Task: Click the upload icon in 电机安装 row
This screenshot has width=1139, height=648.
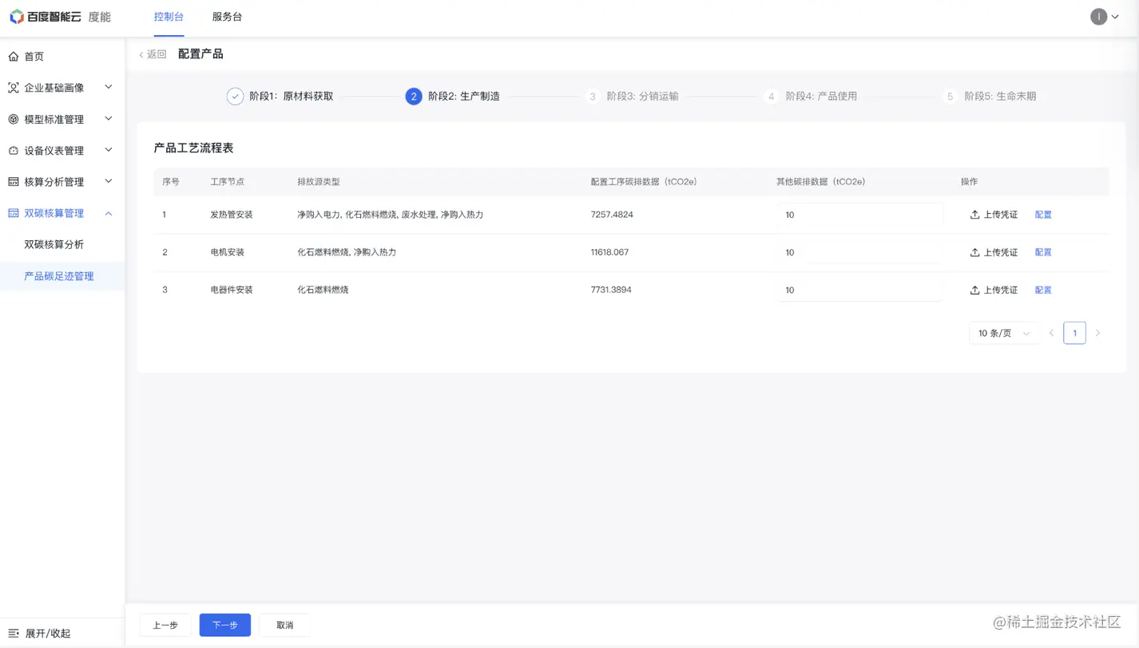Action: click(x=974, y=252)
